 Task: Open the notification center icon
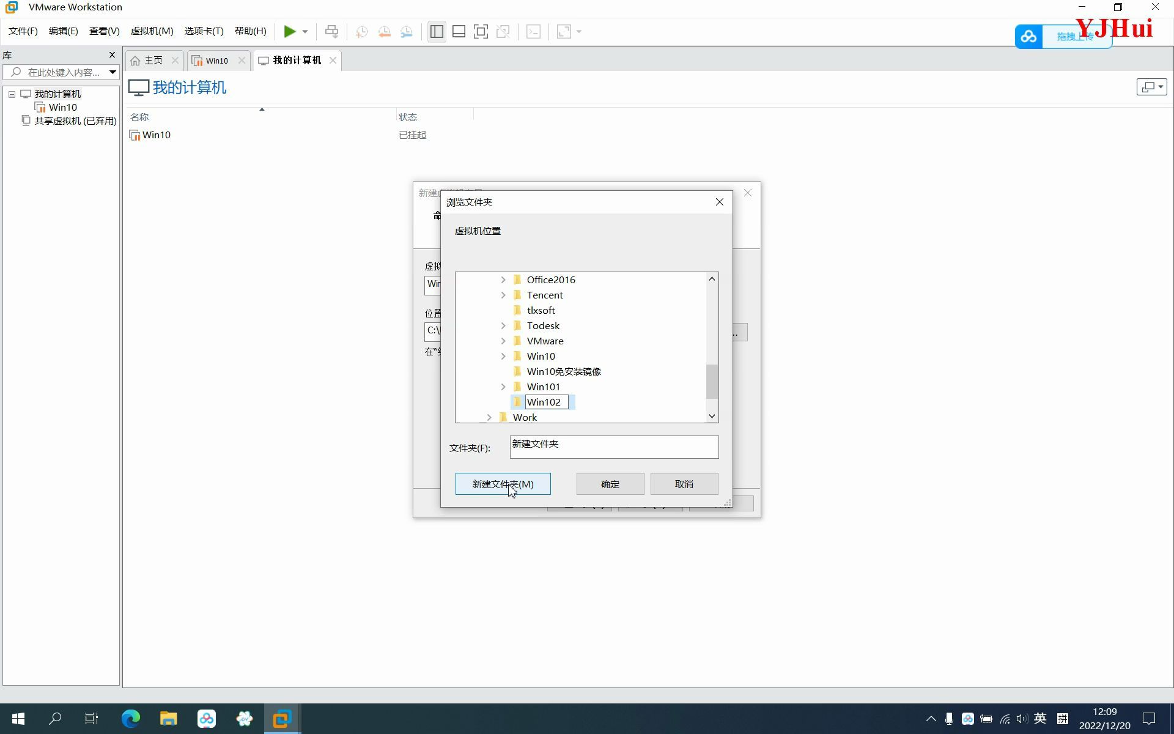coord(1149,719)
